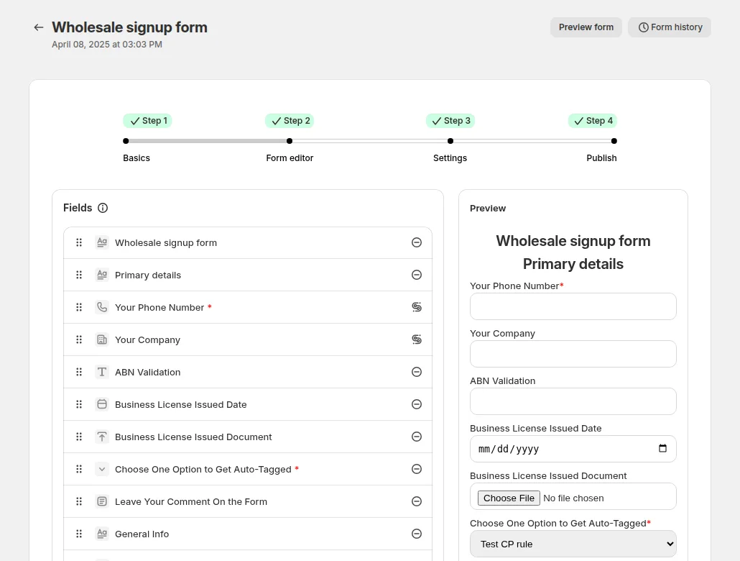Click dropdown type icon of Choose One Option

click(x=102, y=470)
